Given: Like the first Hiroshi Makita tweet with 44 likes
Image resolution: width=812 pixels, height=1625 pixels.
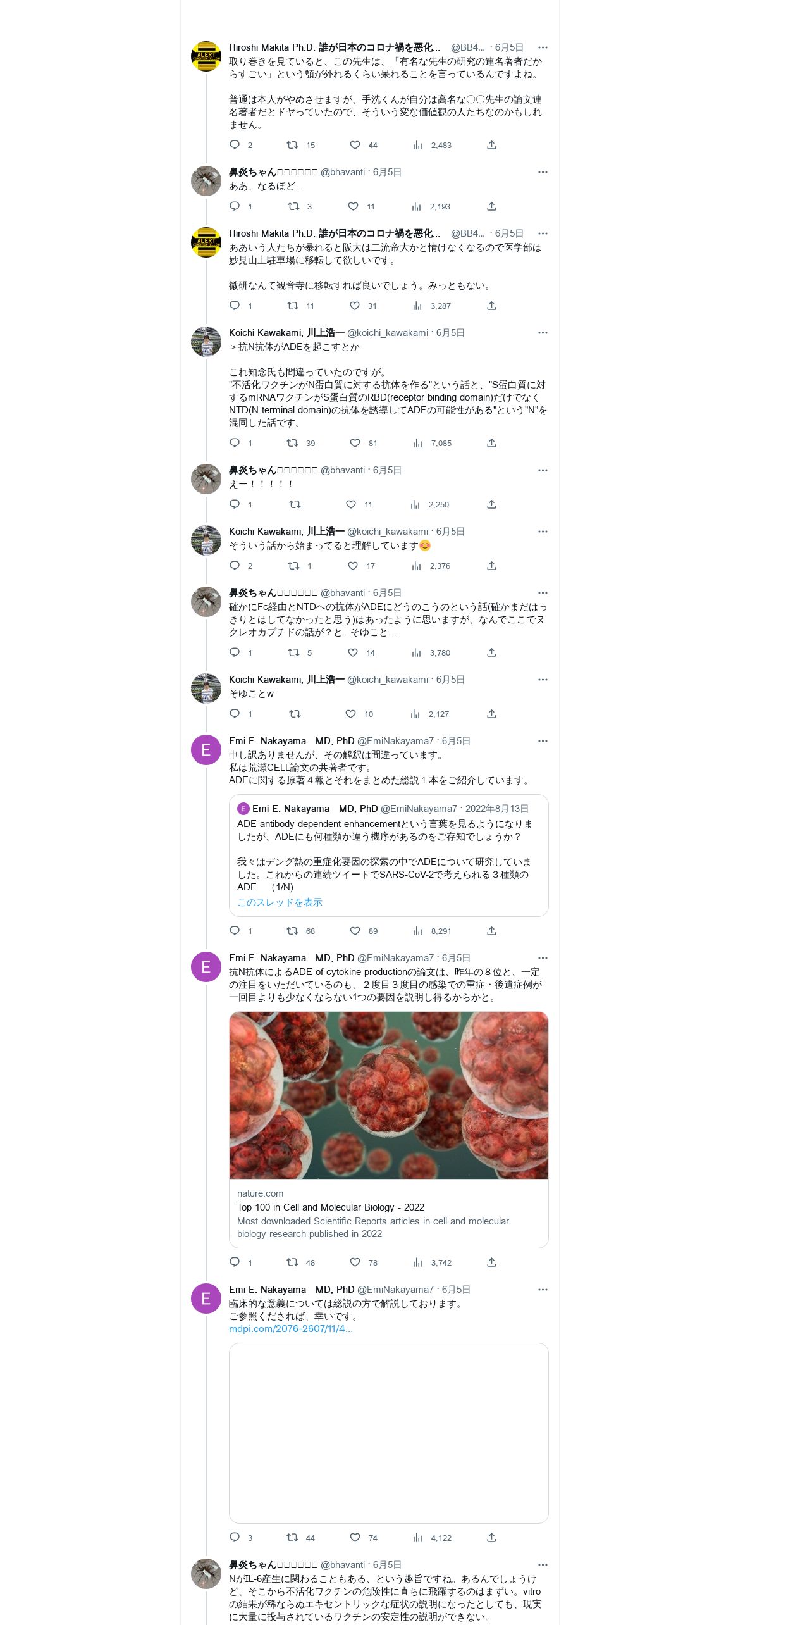Looking at the screenshot, I should tap(355, 145).
